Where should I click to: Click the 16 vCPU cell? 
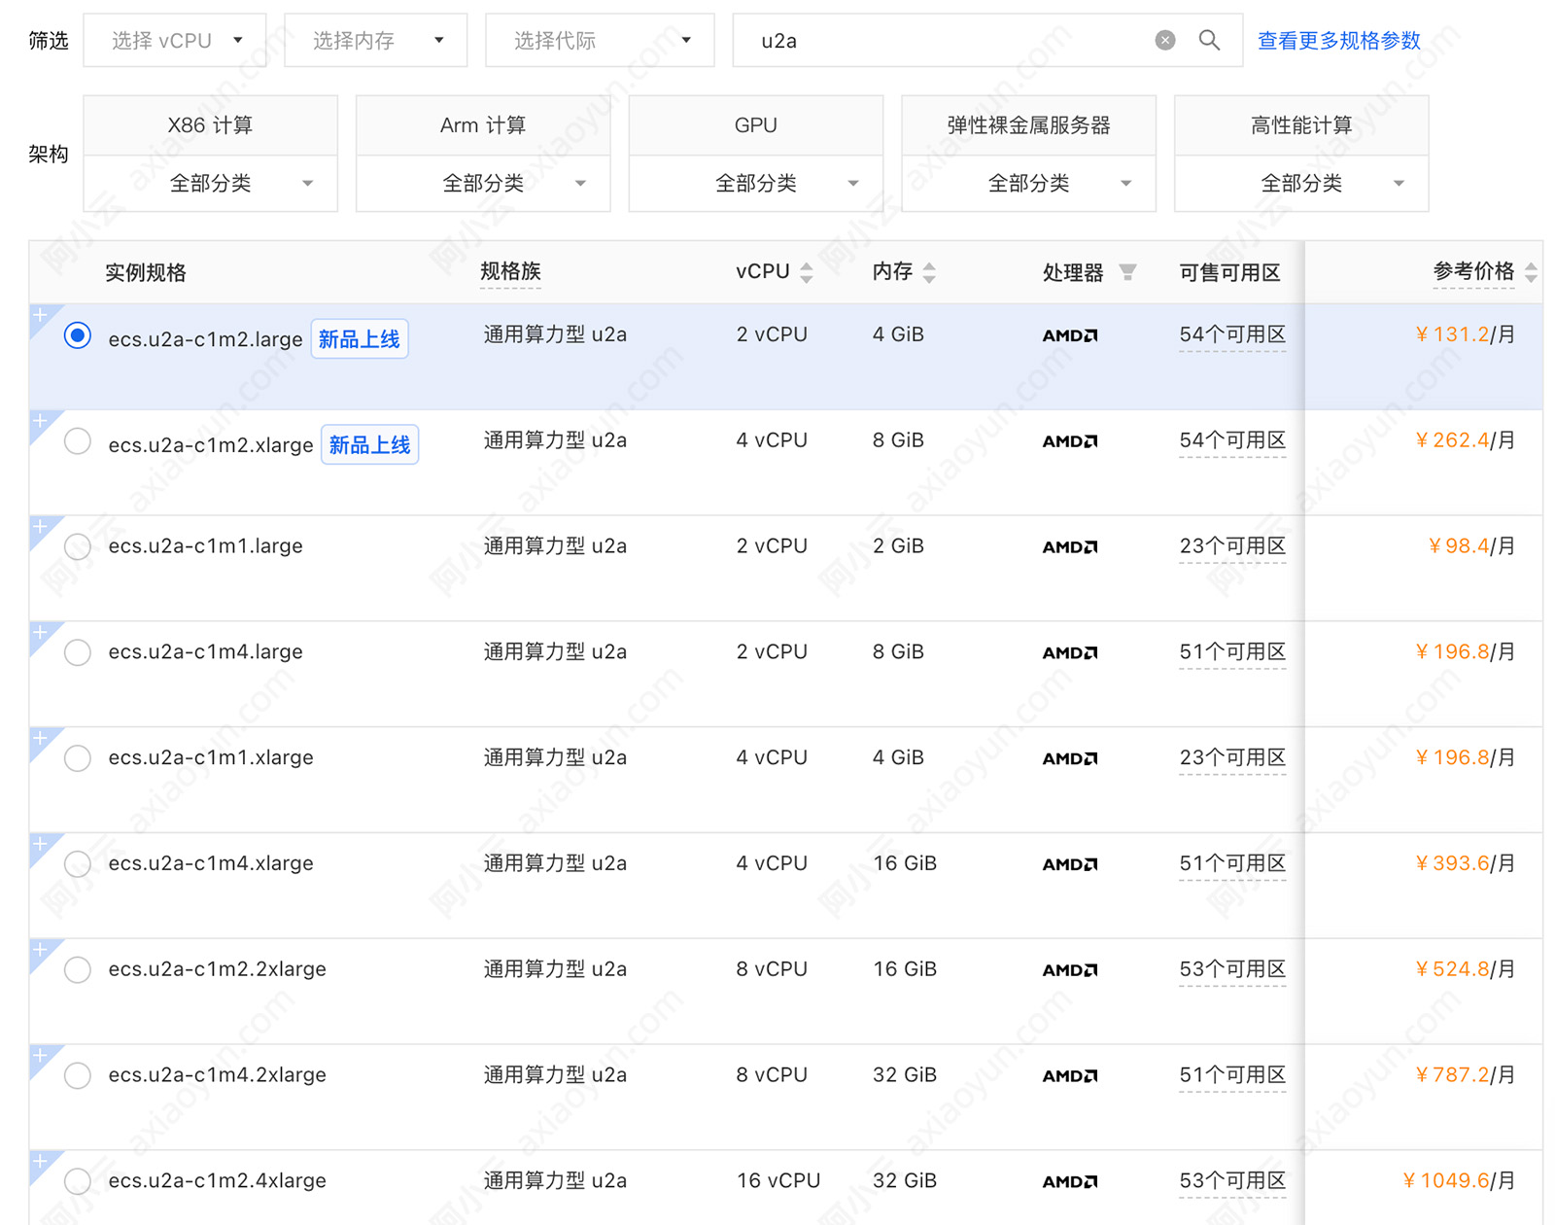pos(778,1181)
